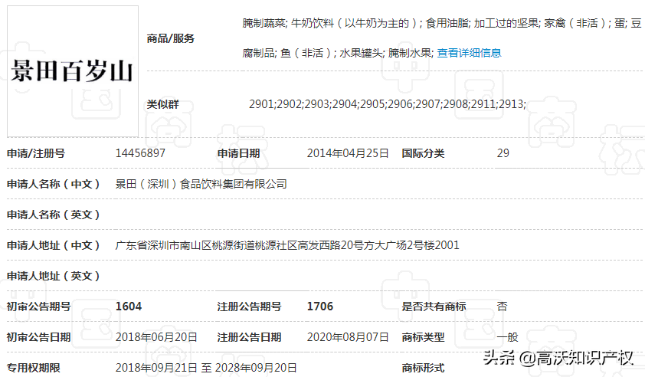645x377 pixels.
Task: Click international class value 29
Action: pyautogui.click(x=503, y=153)
